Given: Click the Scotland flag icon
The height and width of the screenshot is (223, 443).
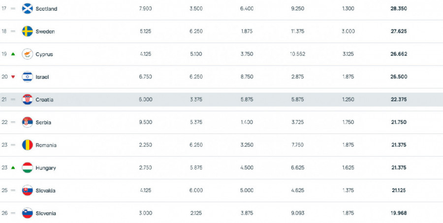Looking at the screenshot, I should click(x=28, y=8).
